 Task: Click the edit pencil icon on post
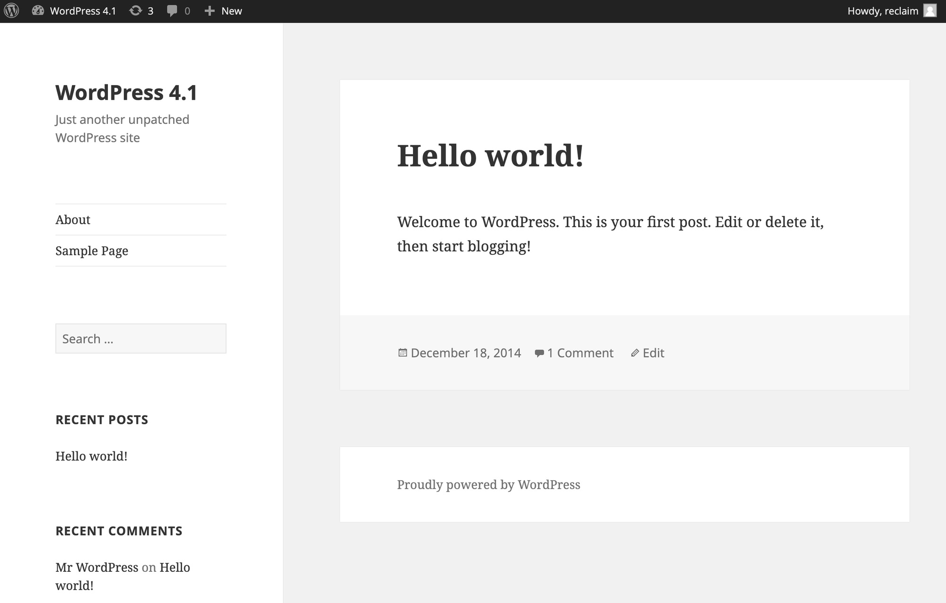click(634, 352)
